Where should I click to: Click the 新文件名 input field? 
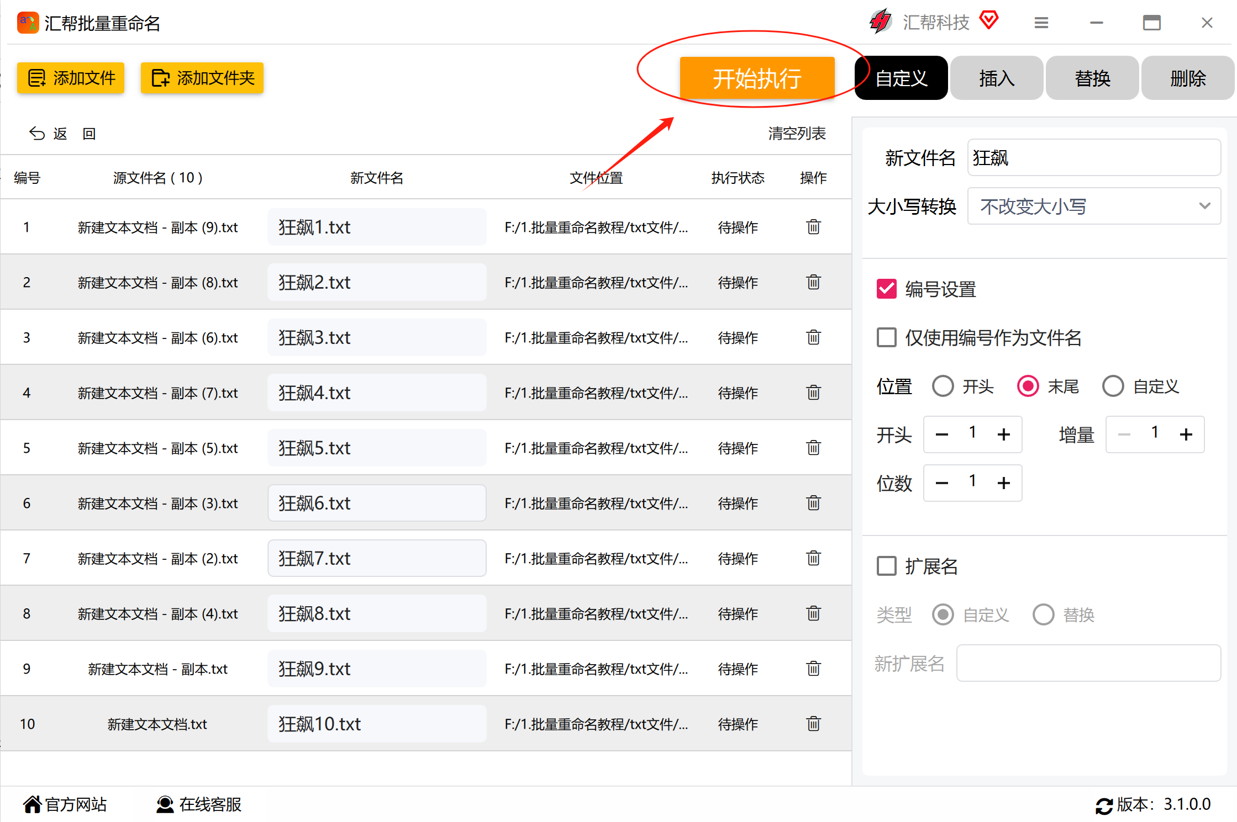(x=1094, y=158)
